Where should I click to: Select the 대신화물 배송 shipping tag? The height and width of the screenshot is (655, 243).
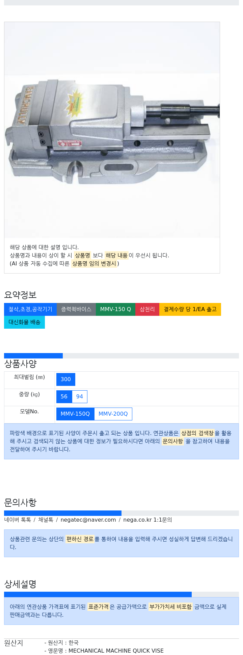(24, 322)
